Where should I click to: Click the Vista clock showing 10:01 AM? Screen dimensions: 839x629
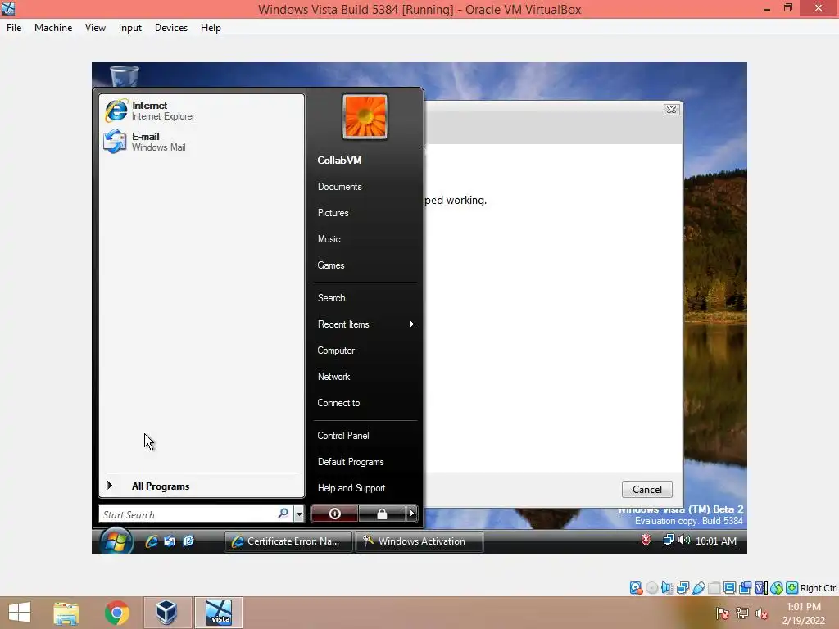point(716,541)
